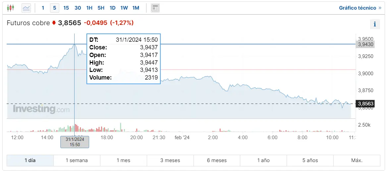This screenshot has width=387, height=173.
Task: Select the area chart type icon
Action: (x=26, y=8)
